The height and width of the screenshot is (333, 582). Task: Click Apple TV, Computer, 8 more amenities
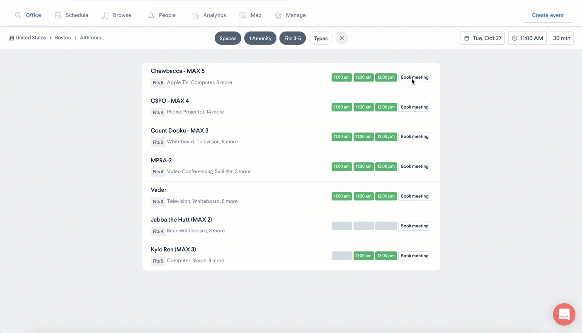click(199, 82)
